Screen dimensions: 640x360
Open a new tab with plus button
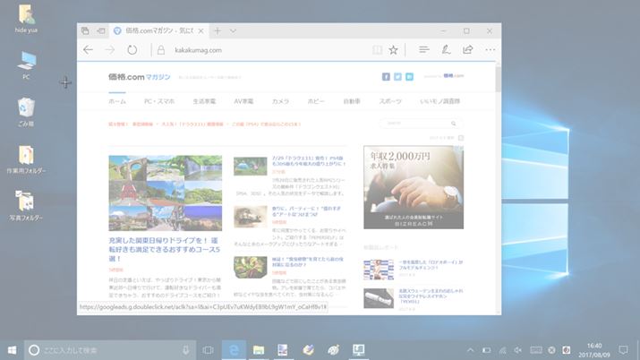218,30
